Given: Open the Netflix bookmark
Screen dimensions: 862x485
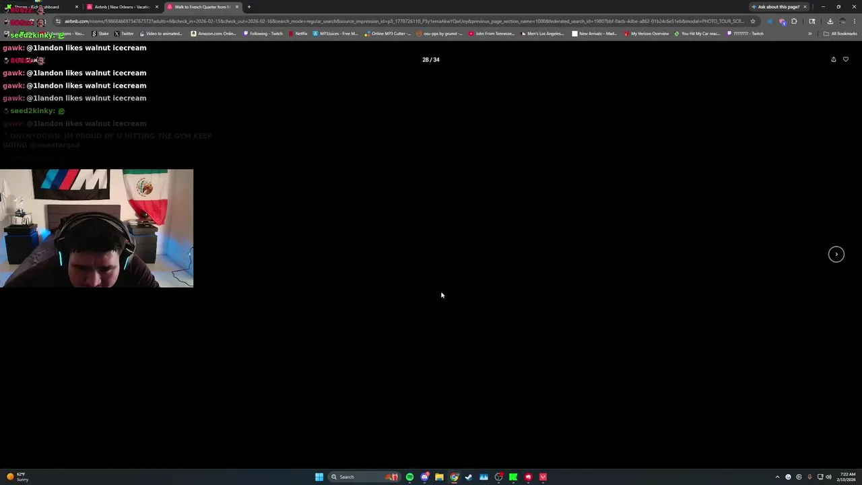Looking at the screenshot, I should (298, 34).
